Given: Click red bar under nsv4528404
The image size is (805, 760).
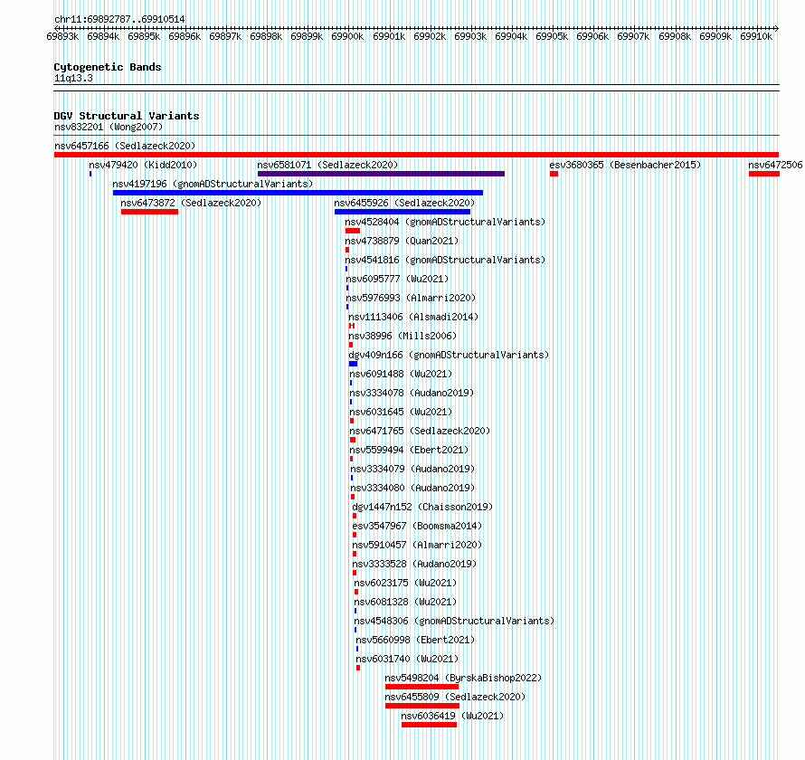Looking at the screenshot, I should 353,231.
